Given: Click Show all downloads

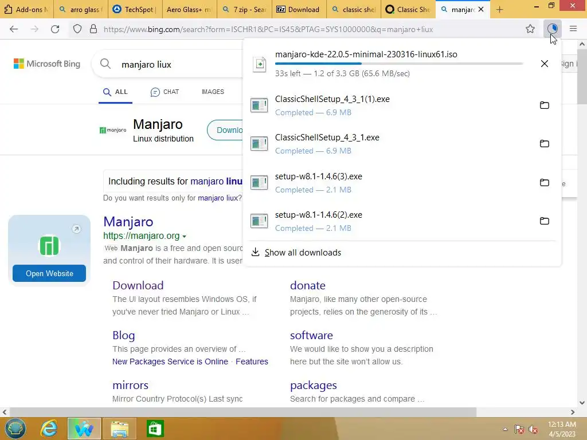Looking at the screenshot, I should pos(303,253).
